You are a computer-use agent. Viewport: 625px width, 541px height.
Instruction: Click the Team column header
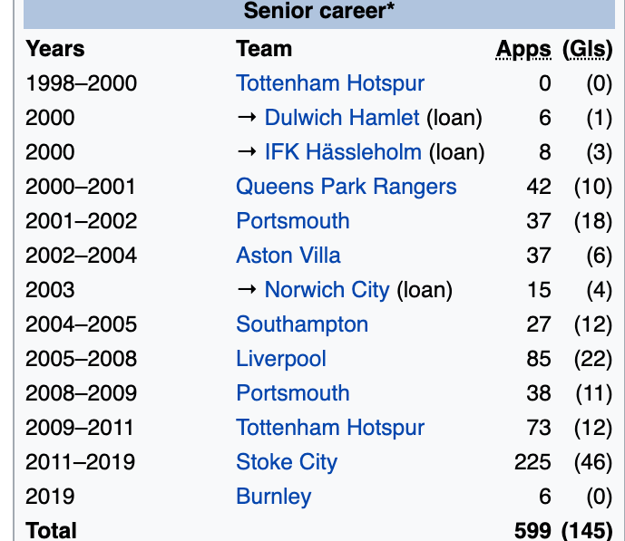point(264,49)
